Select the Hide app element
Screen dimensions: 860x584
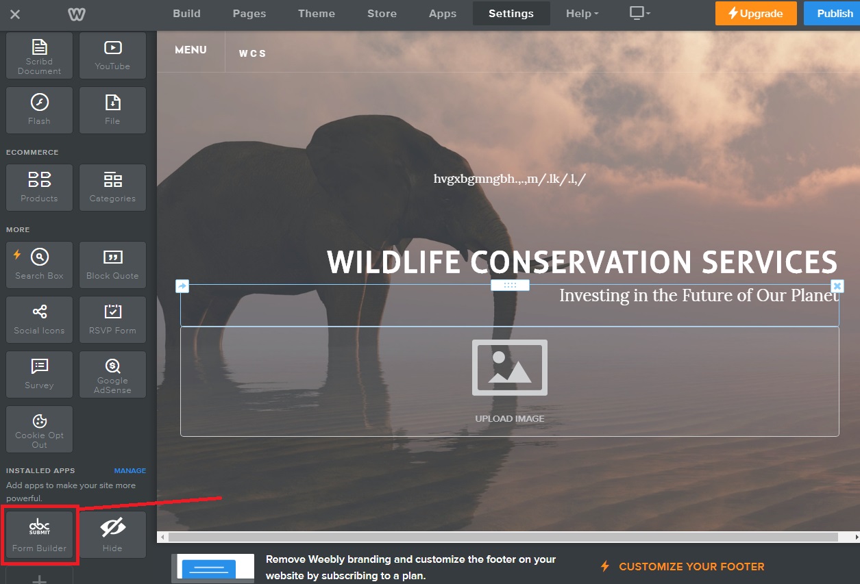pyautogui.click(x=112, y=535)
